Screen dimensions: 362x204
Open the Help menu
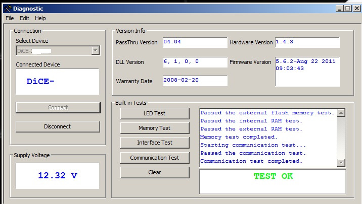(x=40, y=18)
